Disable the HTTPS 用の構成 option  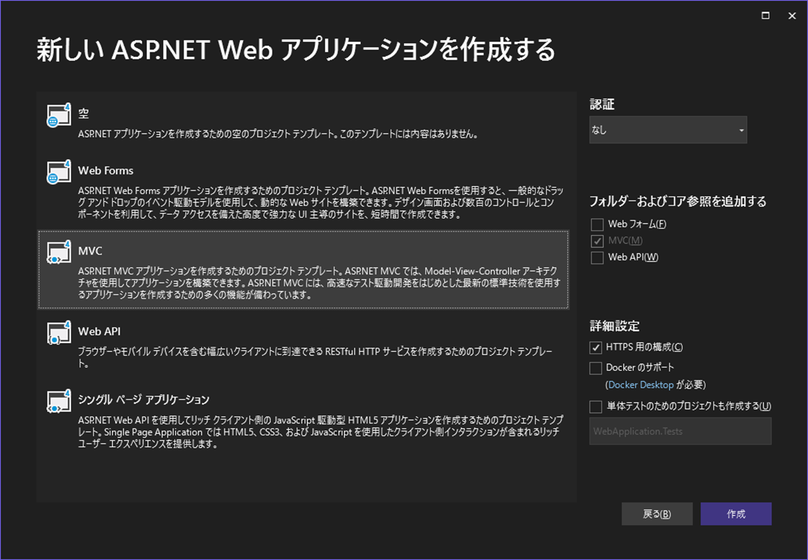click(595, 347)
